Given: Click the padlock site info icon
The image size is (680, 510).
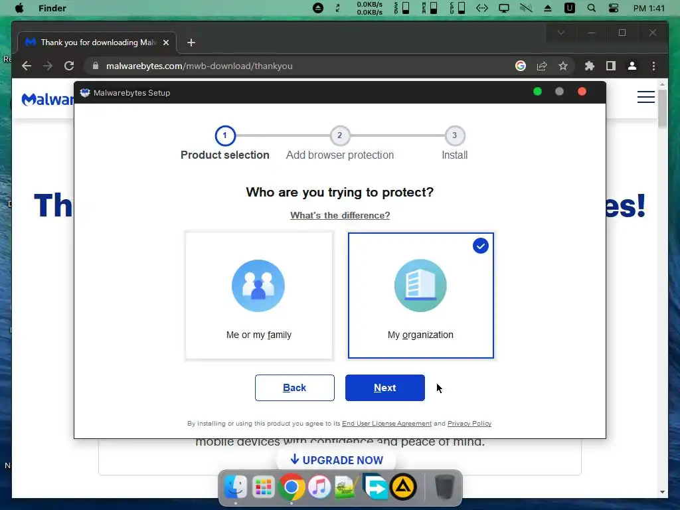Looking at the screenshot, I should tap(96, 66).
